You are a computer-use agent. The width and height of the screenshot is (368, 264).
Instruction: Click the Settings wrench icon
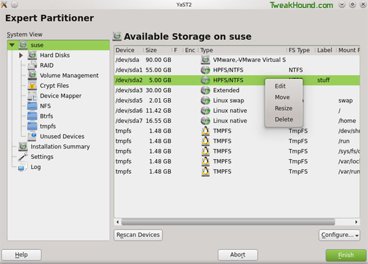pos(23,157)
